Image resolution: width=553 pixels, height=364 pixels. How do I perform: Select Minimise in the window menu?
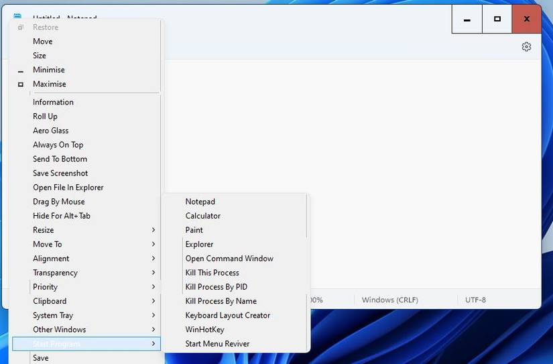pyautogui.click(x=86, y=70)
